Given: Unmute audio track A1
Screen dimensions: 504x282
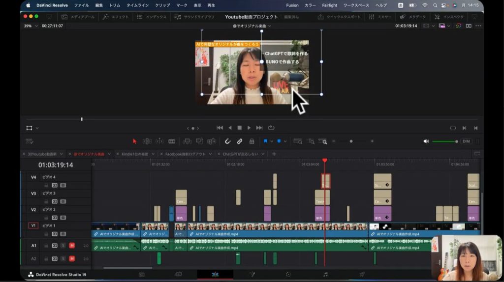Looking at the screenshot, I should point(72,246).
